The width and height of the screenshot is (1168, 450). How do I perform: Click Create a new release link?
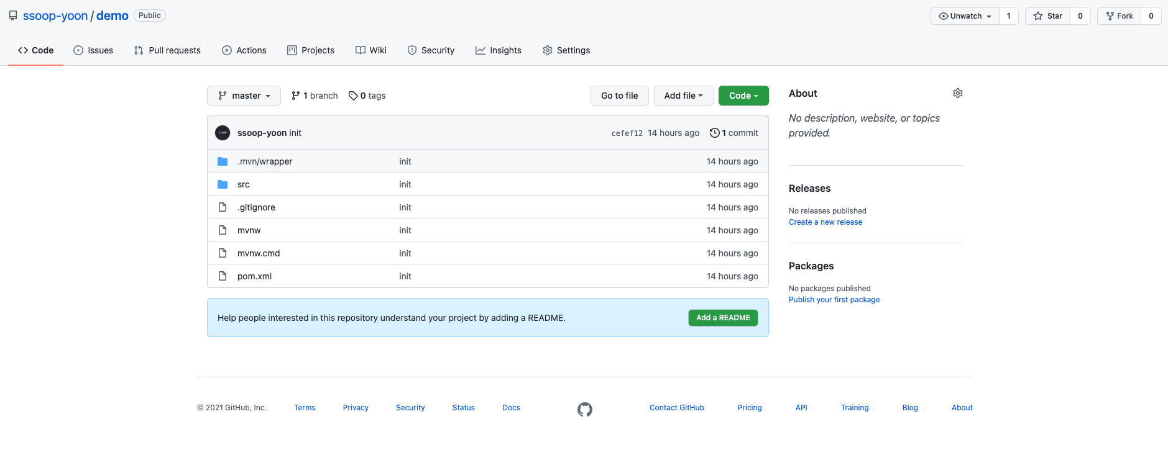825,222
